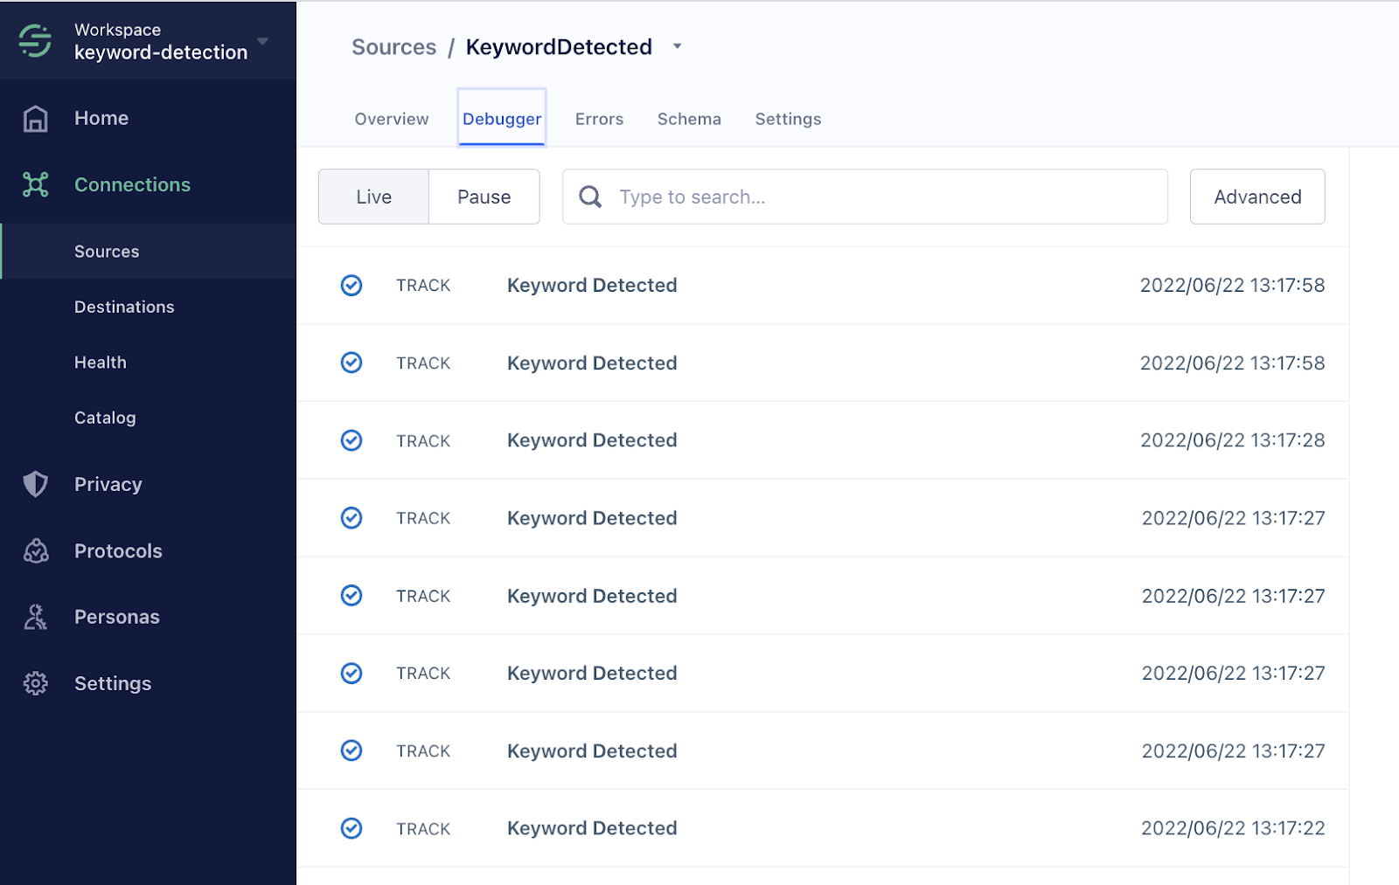The image size is (1399, 885).
Task: Open Protocols section label
Action: (x=118, y=550)
